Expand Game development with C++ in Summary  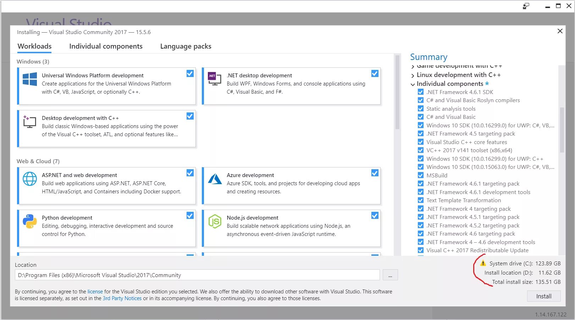(x=413, y=67)
